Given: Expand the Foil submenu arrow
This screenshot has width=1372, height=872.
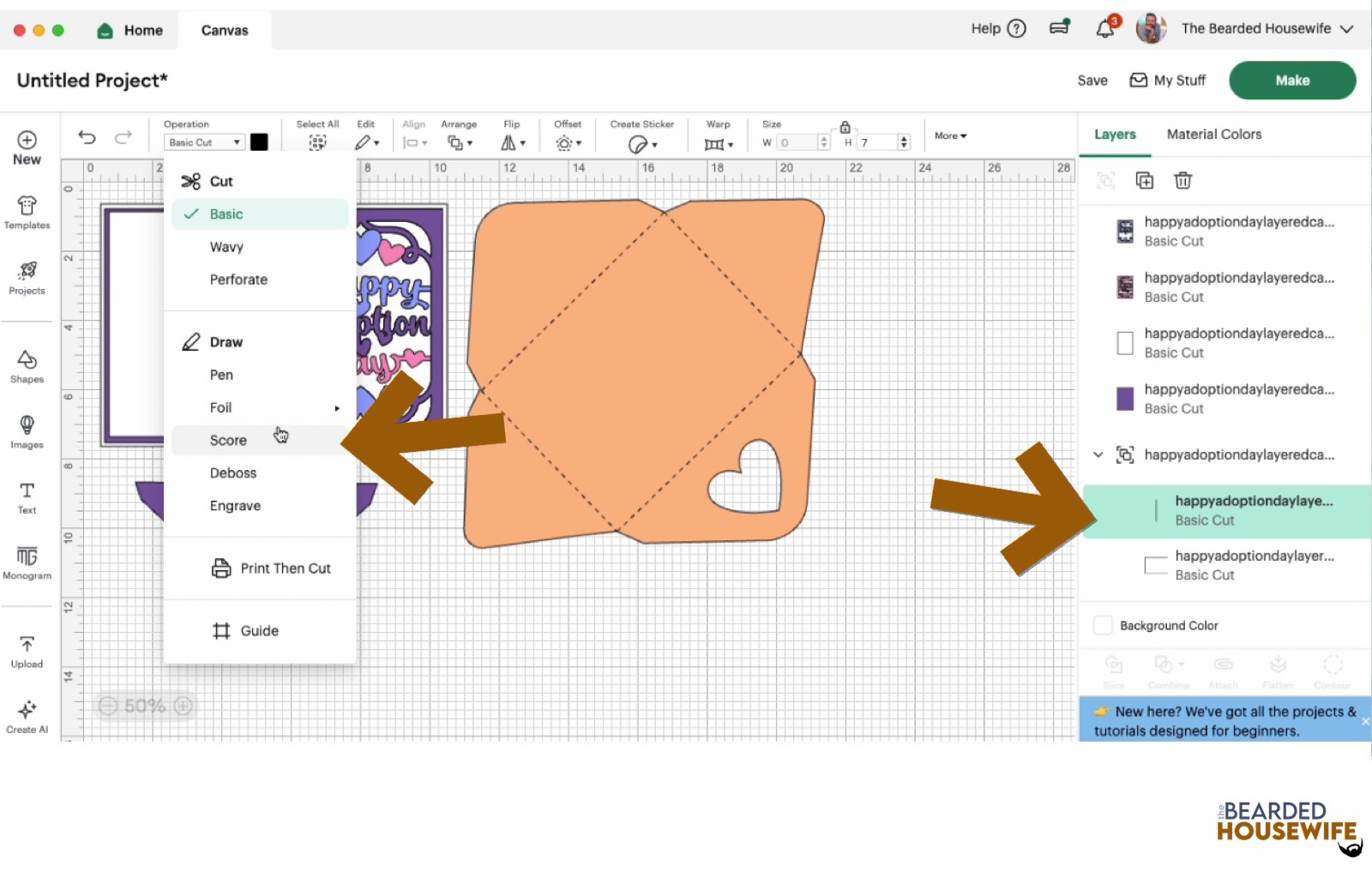Looking at the screenshot, I should 337,408.
